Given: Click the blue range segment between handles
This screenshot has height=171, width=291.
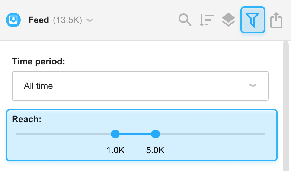Looking at the screenshot, I should tap(135, 134).
